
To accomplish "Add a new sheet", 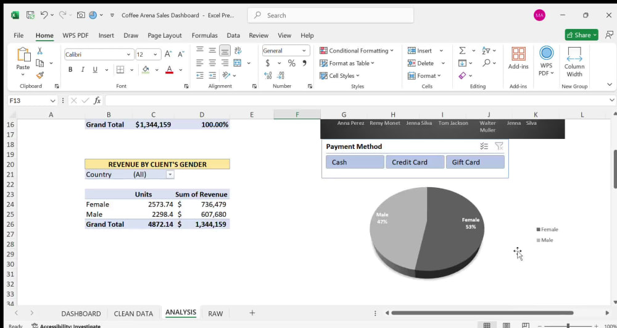I will tap(252, 313).
